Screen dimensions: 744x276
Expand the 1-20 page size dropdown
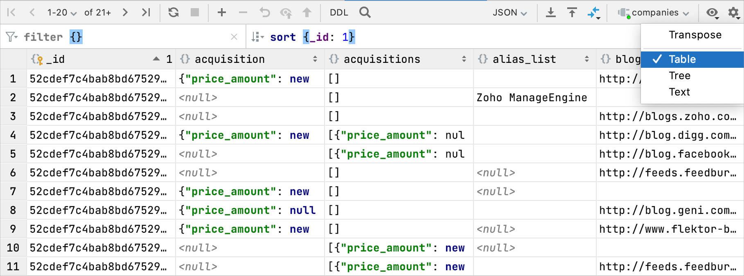(x=62, y=13)
